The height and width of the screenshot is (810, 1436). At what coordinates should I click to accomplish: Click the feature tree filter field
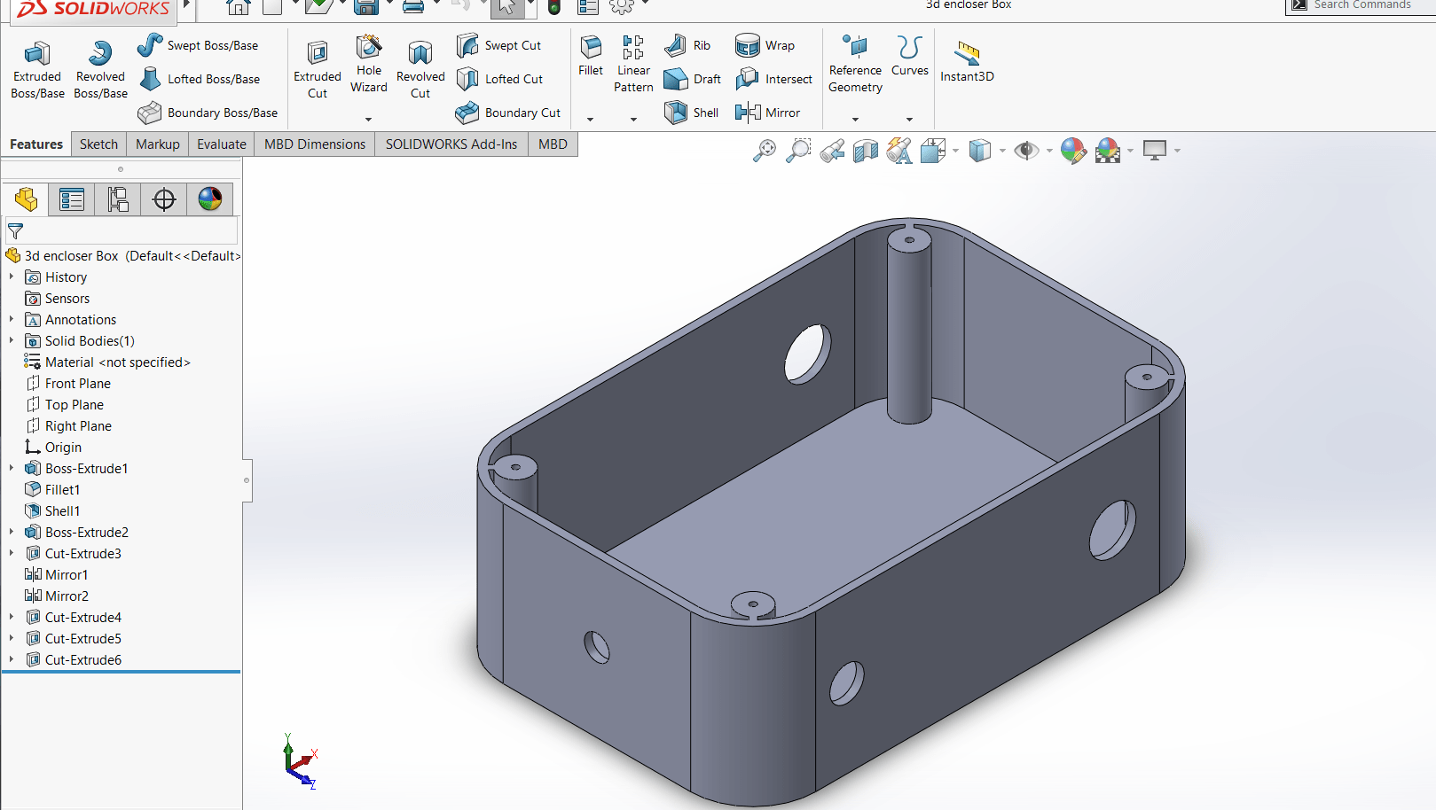click(122, 231)
